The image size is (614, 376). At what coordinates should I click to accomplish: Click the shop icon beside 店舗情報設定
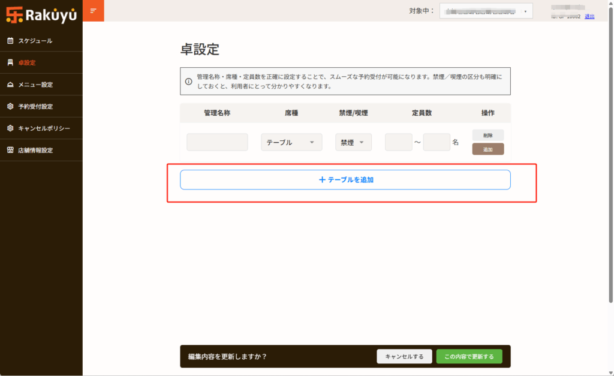(x=10, y=150)
